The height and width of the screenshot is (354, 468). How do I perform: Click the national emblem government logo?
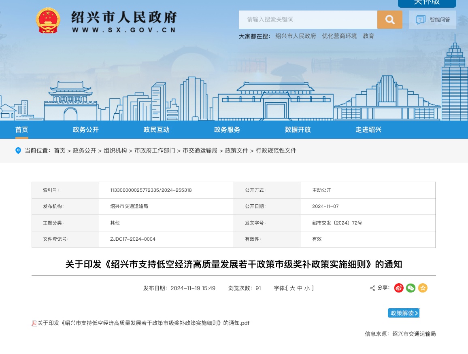48,20
